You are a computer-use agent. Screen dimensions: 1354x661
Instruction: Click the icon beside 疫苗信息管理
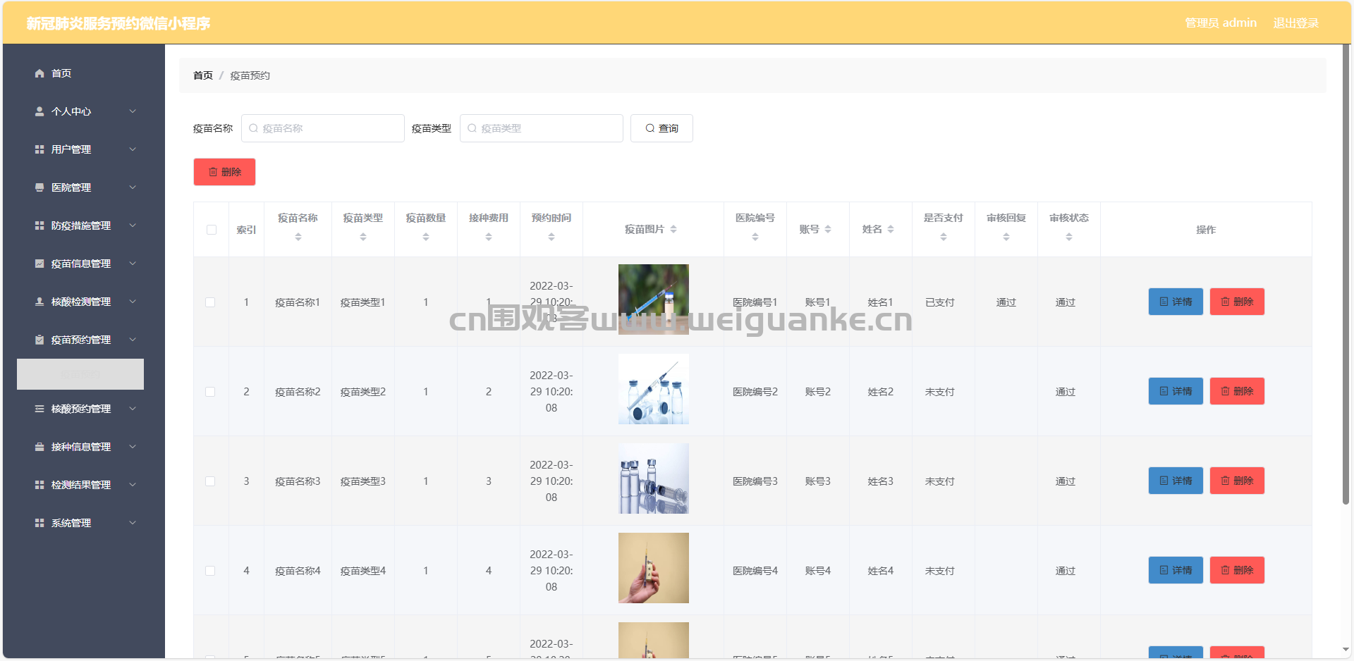[39, 264]
